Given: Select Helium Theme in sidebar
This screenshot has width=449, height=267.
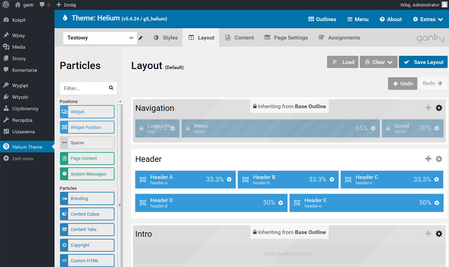Looking at the screenshot, I should [27, 147].
